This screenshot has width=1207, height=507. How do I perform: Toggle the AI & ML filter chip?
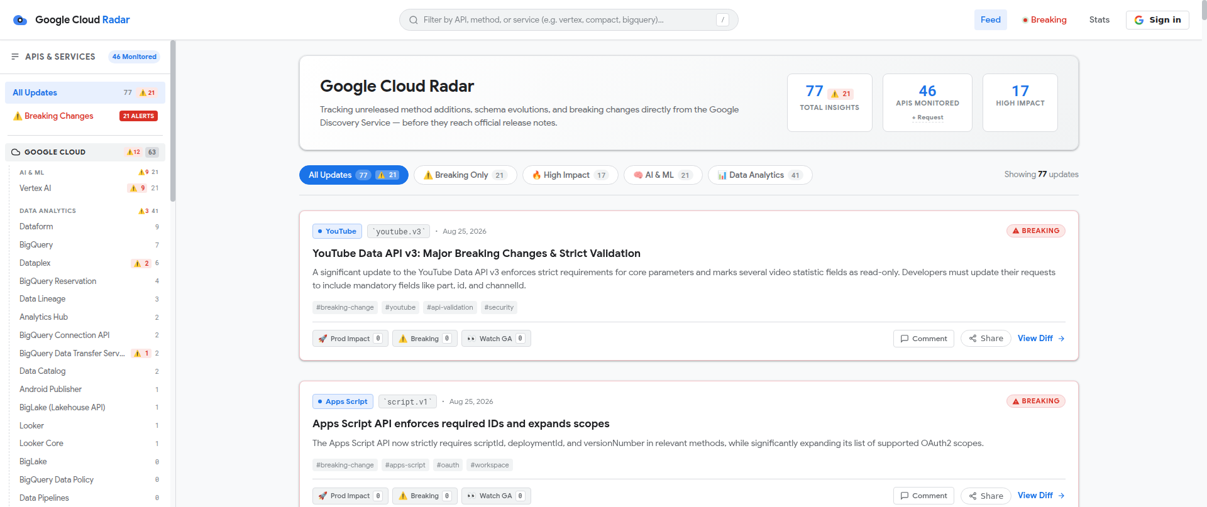point(663,175)
